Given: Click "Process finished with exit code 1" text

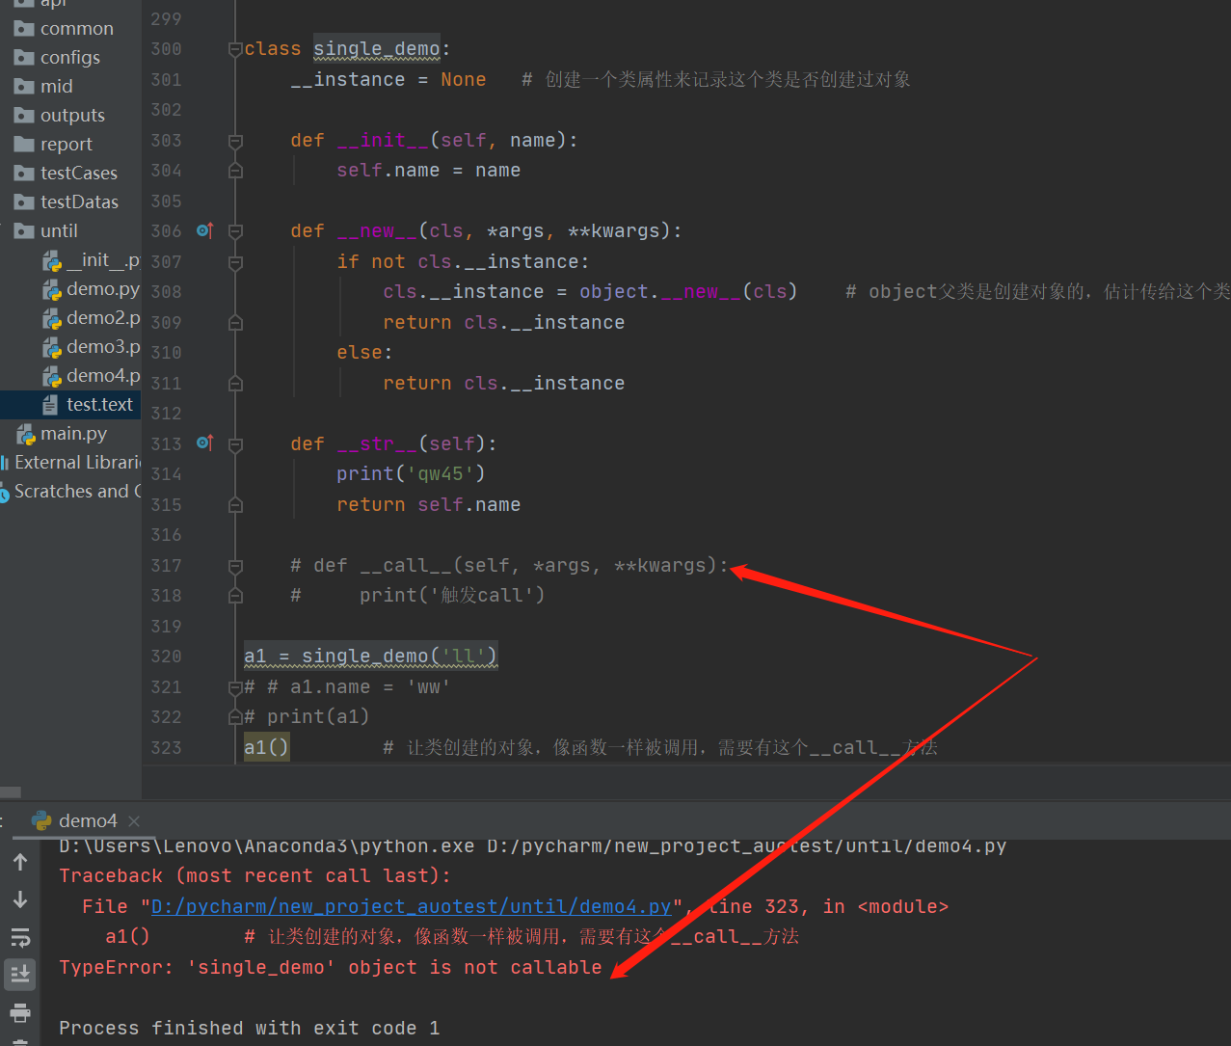Looking at the screenshot, I should (250, 1028).
